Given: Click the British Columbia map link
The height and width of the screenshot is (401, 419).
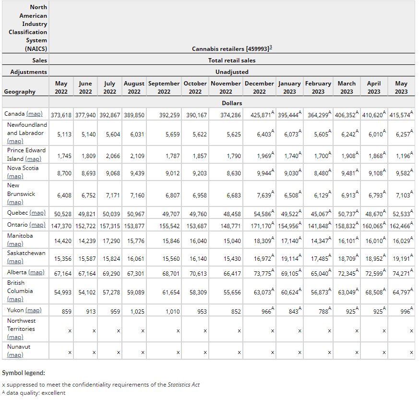Looking at the screenshot, I should [15, 299].
